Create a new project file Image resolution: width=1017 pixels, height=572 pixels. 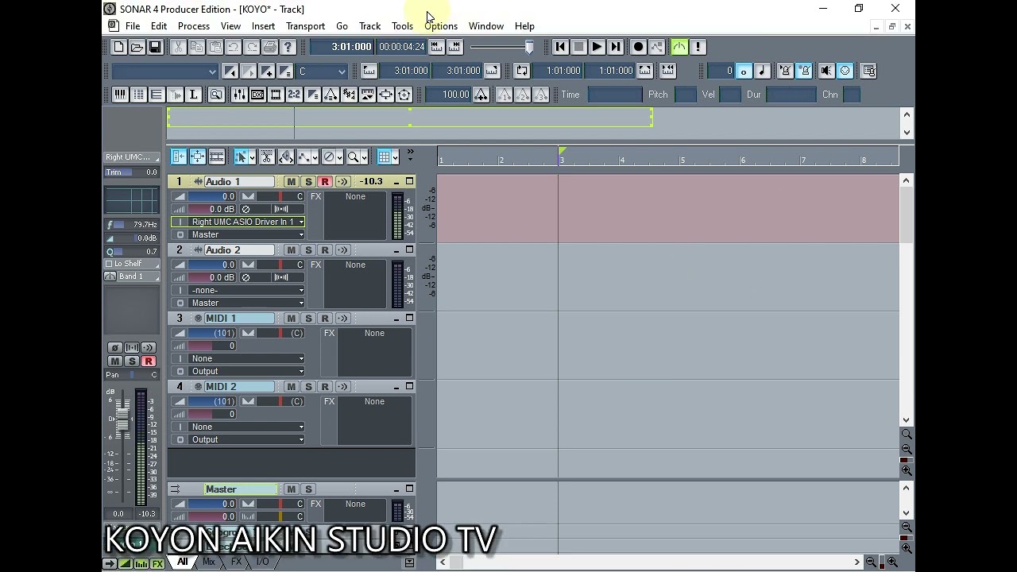point(118,47)
